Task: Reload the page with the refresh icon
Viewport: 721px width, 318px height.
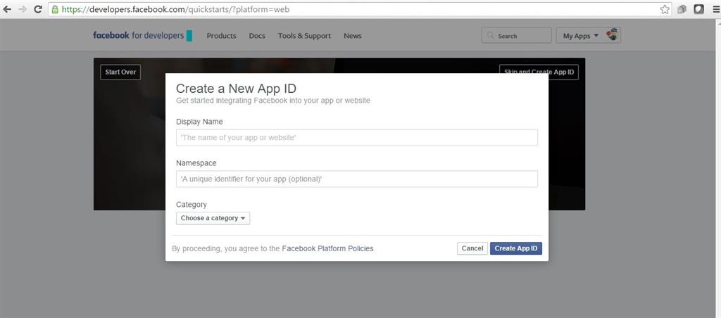Action: click(x=38, y=9)
